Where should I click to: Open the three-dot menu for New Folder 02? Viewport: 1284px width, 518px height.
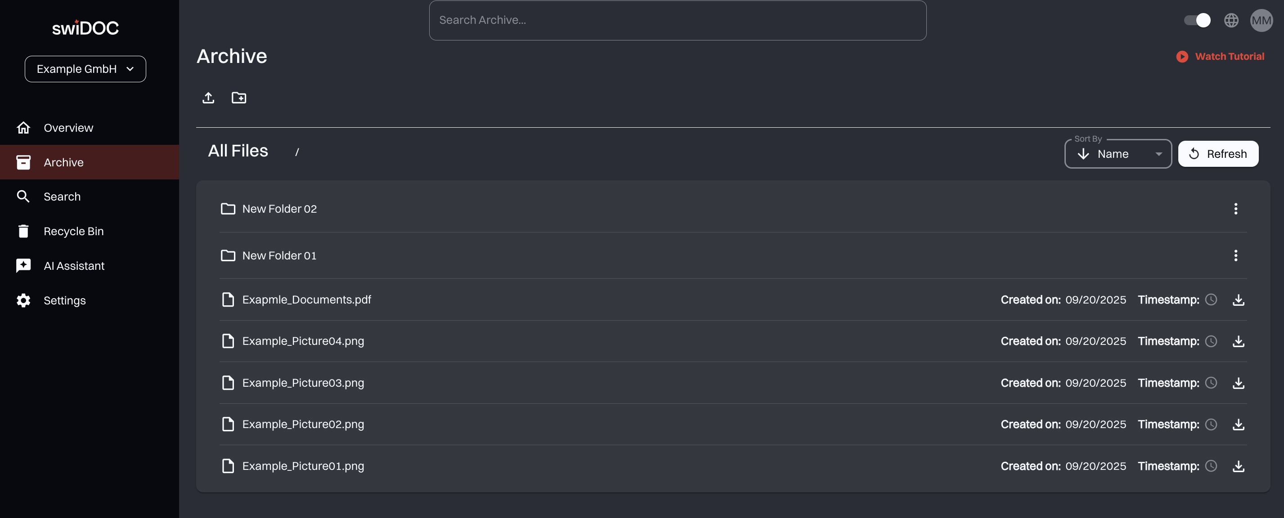click(1236, 209)
